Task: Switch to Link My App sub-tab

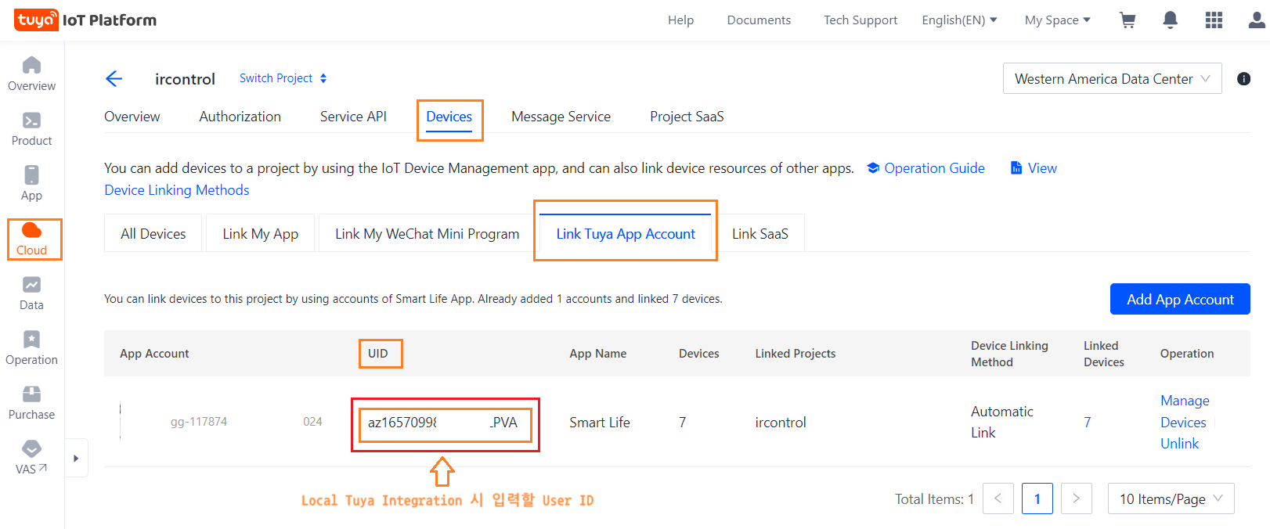Action: point(260,233)
